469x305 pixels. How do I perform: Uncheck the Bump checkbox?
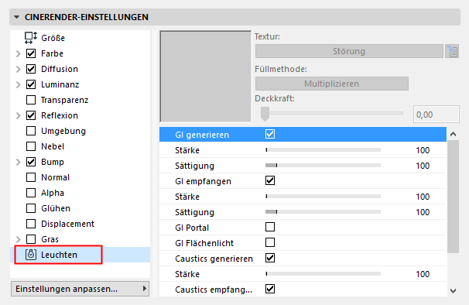(31, 162)
